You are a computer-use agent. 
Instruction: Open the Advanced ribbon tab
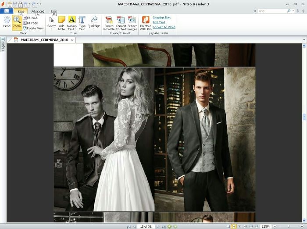(x=38, y=11)
